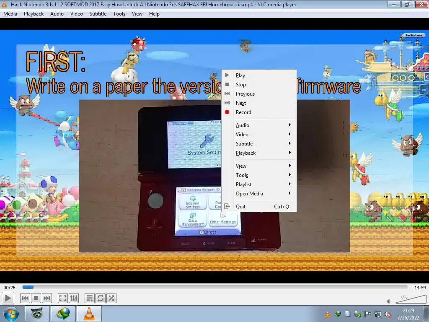Click the Play button in control bar
This screenshot has width=429, height=322.
point(8,298)
